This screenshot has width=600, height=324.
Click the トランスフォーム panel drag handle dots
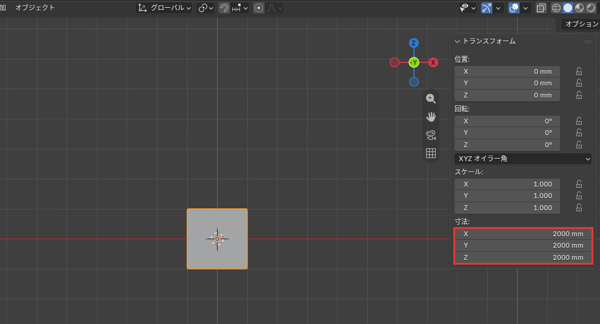click(588, 42)
